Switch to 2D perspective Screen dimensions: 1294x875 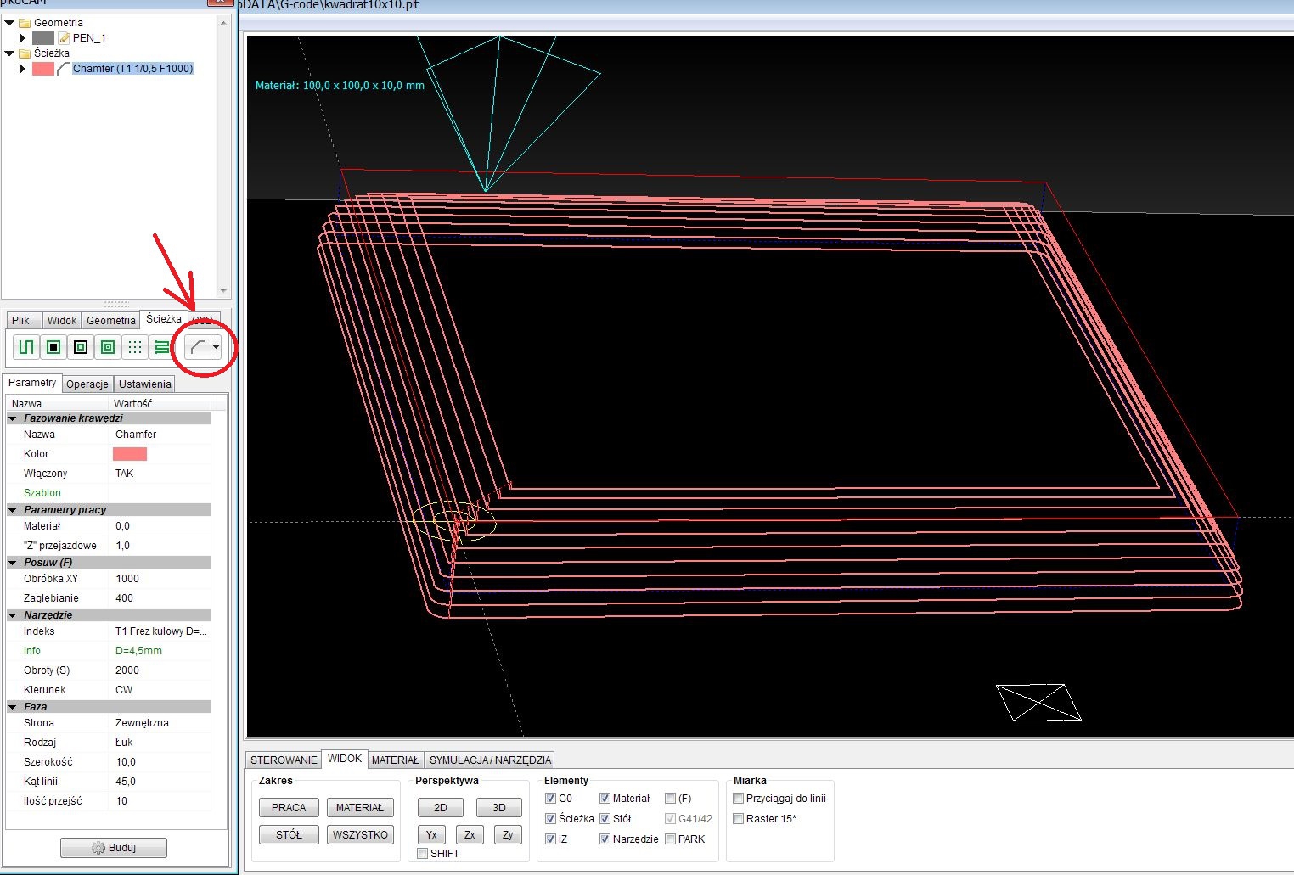(440, 807)
